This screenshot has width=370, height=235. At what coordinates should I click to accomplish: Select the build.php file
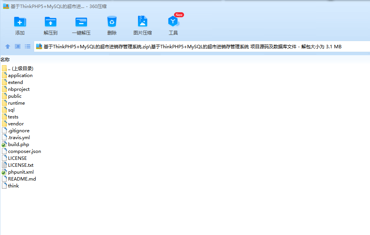coord(15,145)
